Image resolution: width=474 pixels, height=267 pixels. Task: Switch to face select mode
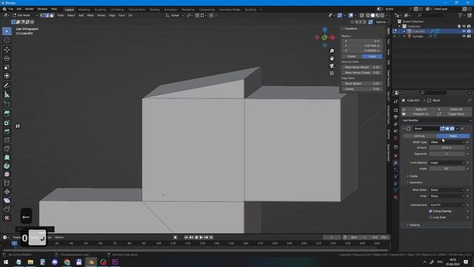click(52, 15)
